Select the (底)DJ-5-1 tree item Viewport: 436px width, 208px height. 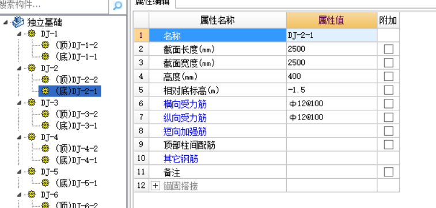point(77,183)
